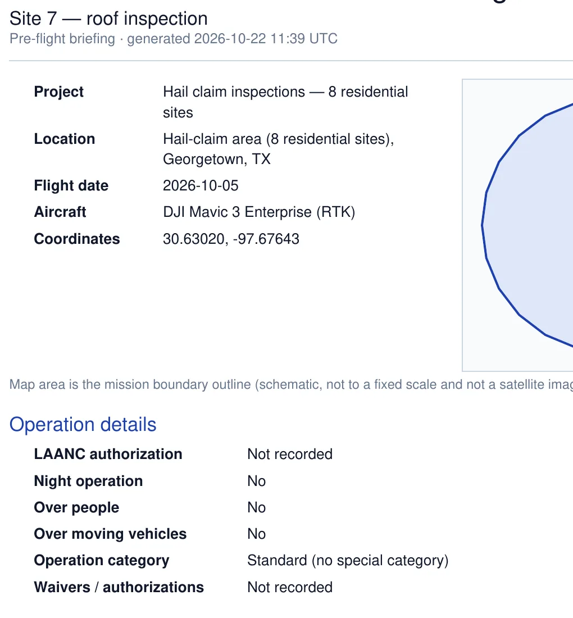Select 'Standard (no special category)' value

pyautogui.click(x=348, y=561)
